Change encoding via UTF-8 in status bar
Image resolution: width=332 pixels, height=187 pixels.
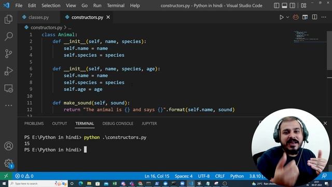[x=204, y=176]
